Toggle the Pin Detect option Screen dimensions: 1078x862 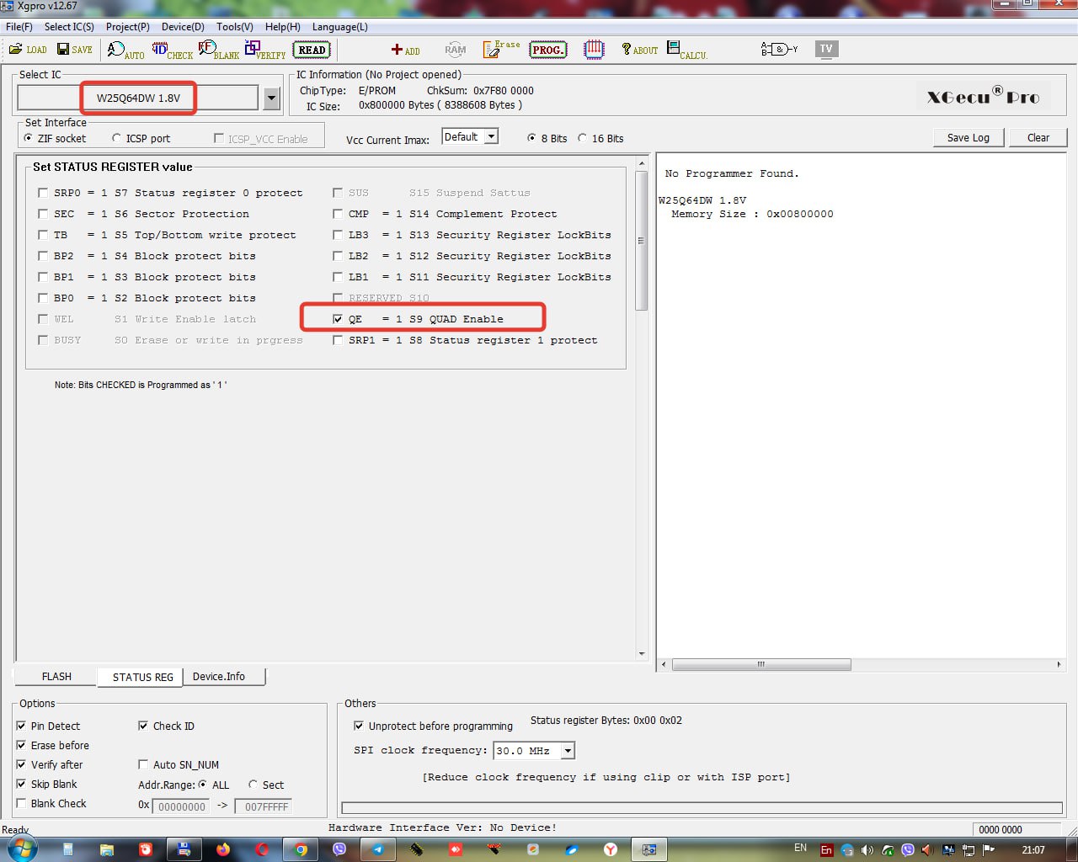21,726
